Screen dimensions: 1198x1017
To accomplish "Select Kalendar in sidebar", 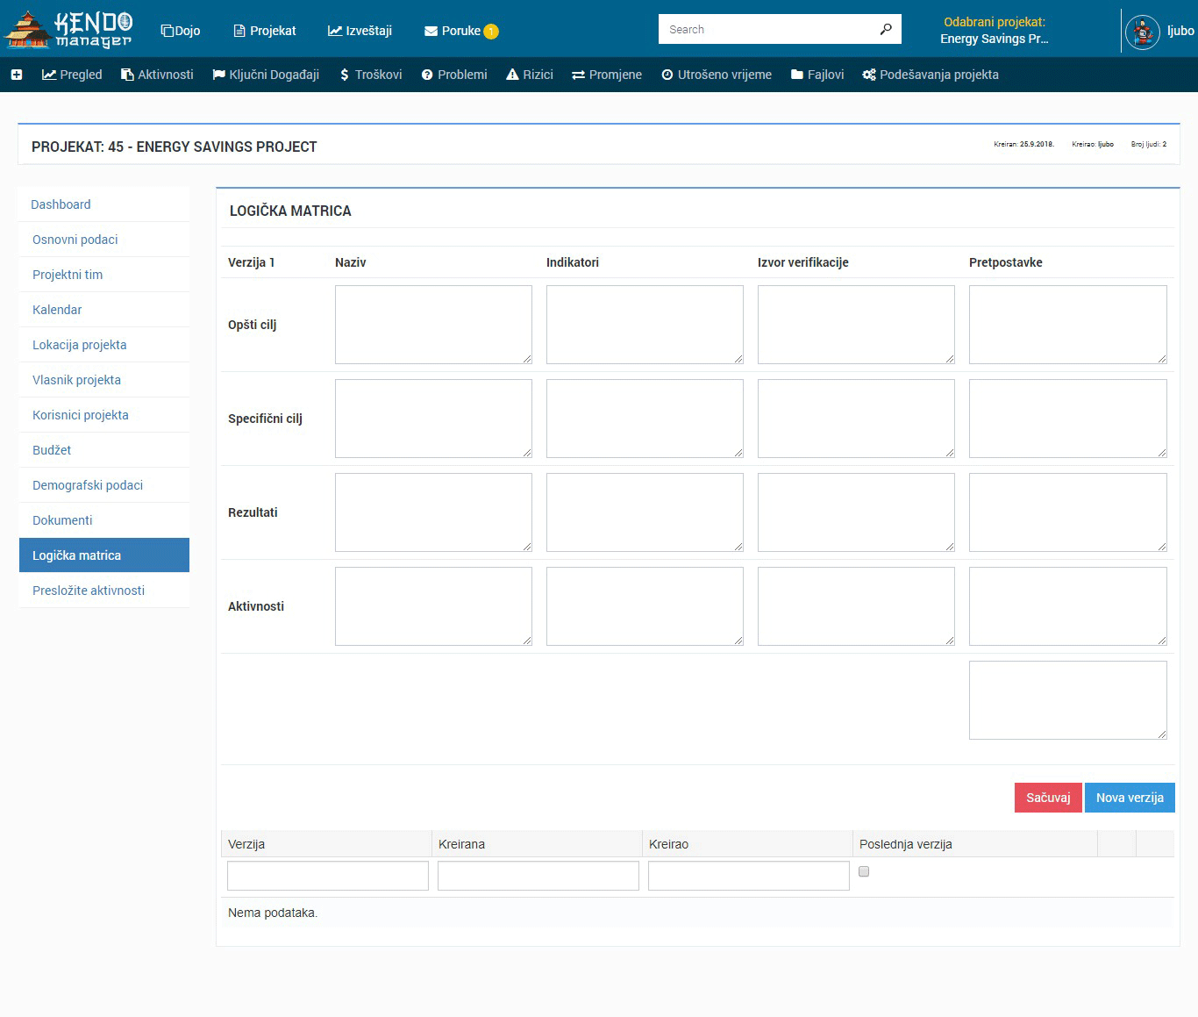I will point(104,310).
